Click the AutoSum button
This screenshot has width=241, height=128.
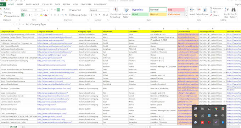(x=216, y=9)
